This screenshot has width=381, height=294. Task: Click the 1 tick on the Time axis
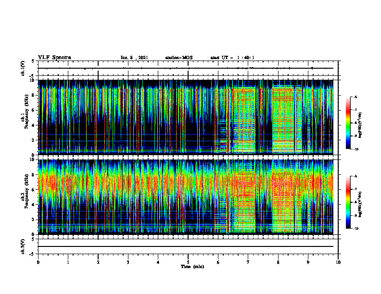68,262
